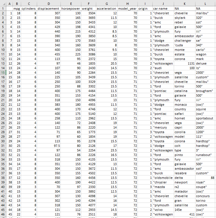Select the 'country' cell
Viewport: 216px width, 218px height.
click(185, 109)
